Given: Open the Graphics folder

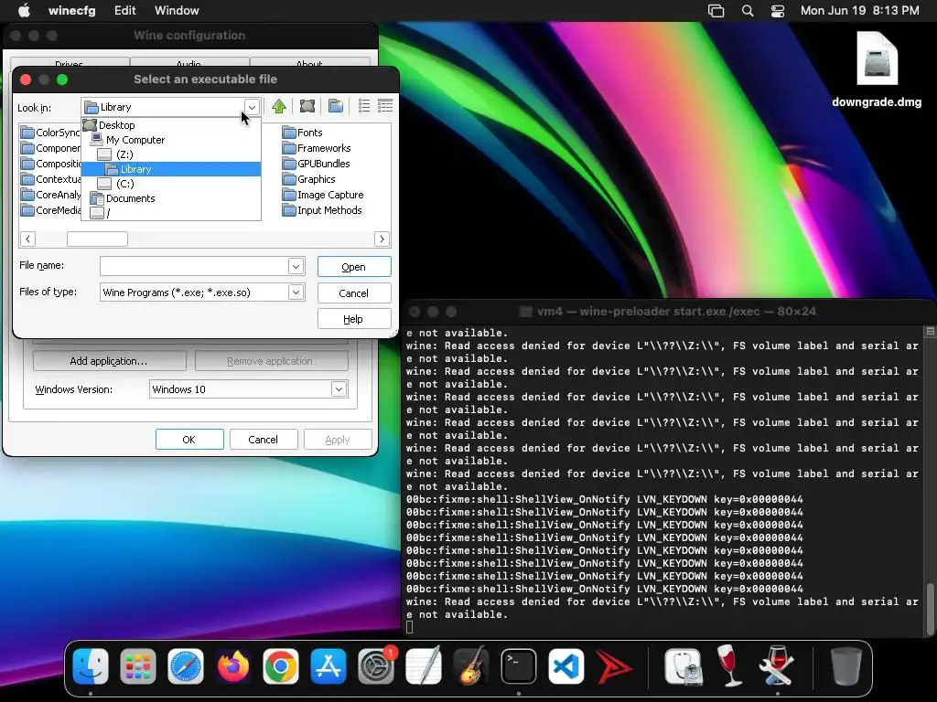Looking at the screenshot, I should tap(309, 179).
